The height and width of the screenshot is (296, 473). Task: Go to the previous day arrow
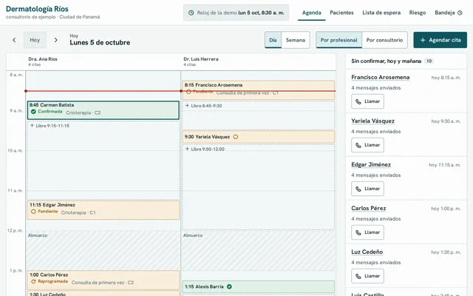pyautogui.click(x=14, y=40)
